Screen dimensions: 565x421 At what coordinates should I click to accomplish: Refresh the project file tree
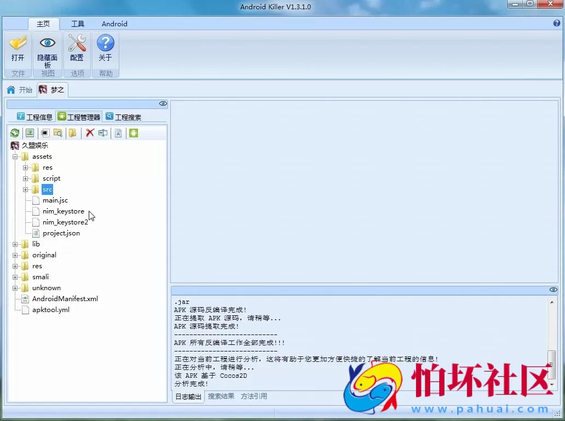15,132
